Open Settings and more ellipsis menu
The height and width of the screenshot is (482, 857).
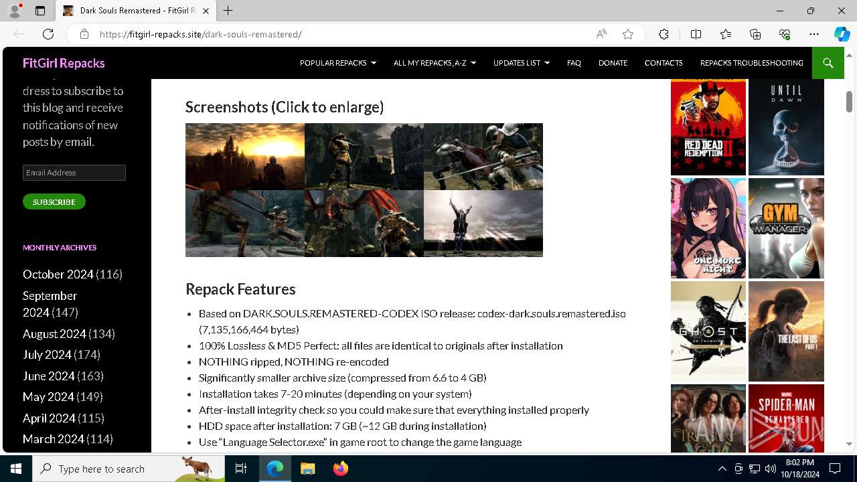(x=814, y=34)
